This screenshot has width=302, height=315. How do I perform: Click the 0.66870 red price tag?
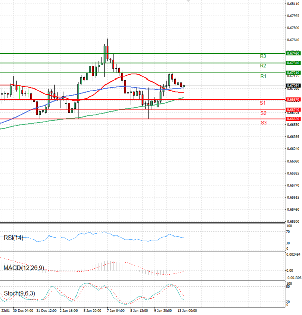293,100
